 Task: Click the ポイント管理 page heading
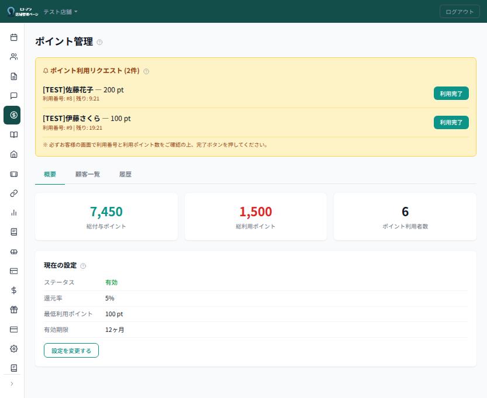coord(64,41)
